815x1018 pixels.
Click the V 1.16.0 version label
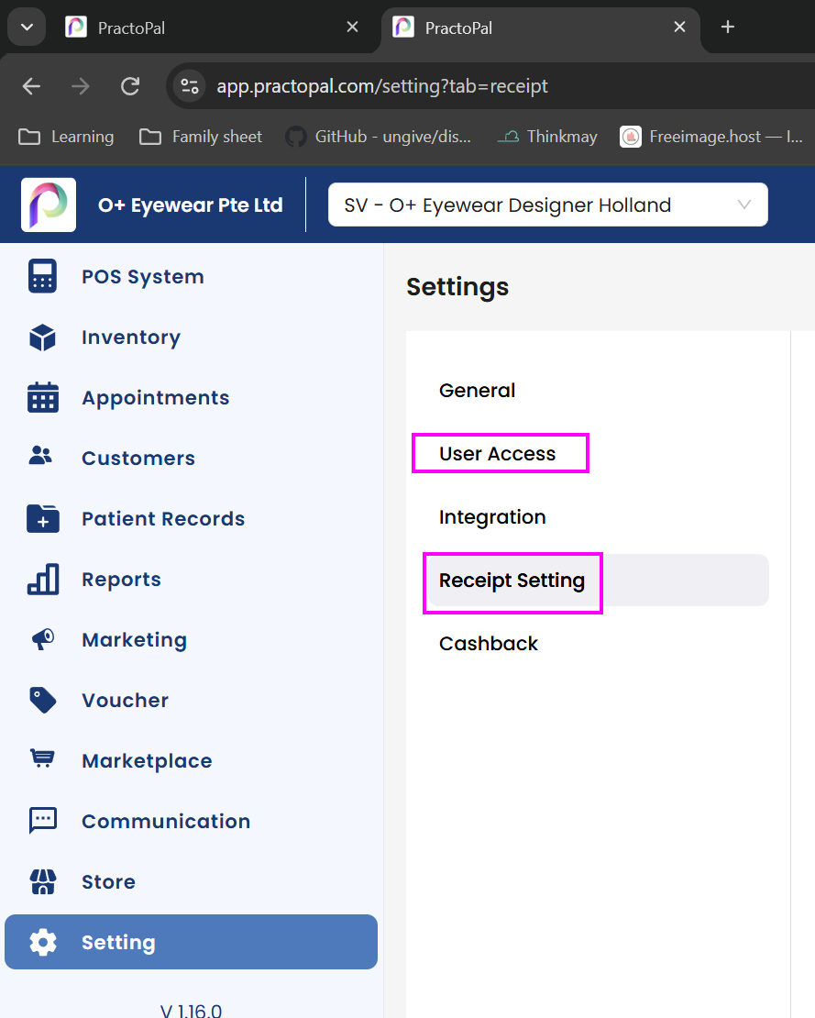(191, 1011)
